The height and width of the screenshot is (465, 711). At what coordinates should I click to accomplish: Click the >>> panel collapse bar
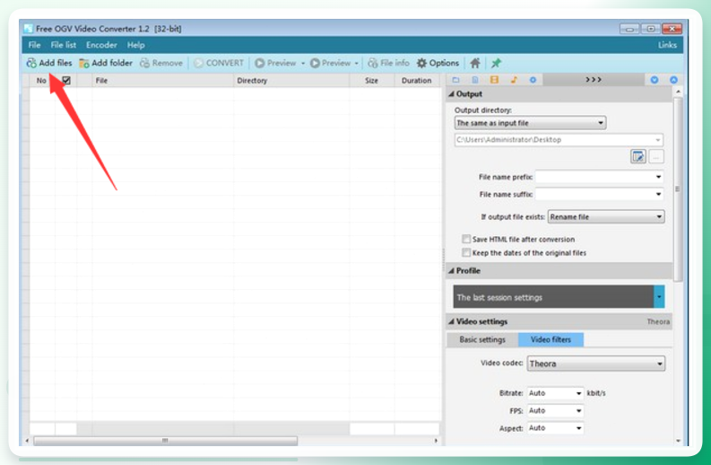(x=594, y=80)
